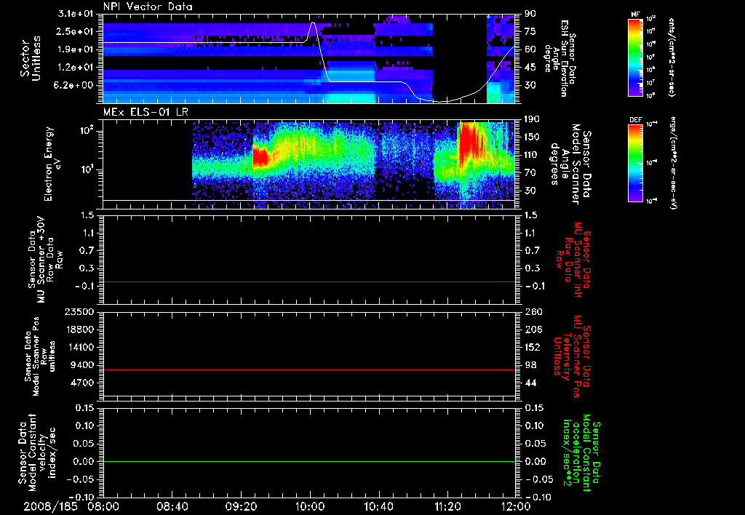745x515 pixels.
Task: Click the red trace in MU Scanner +30V panel
Action: tap(308, 282)
